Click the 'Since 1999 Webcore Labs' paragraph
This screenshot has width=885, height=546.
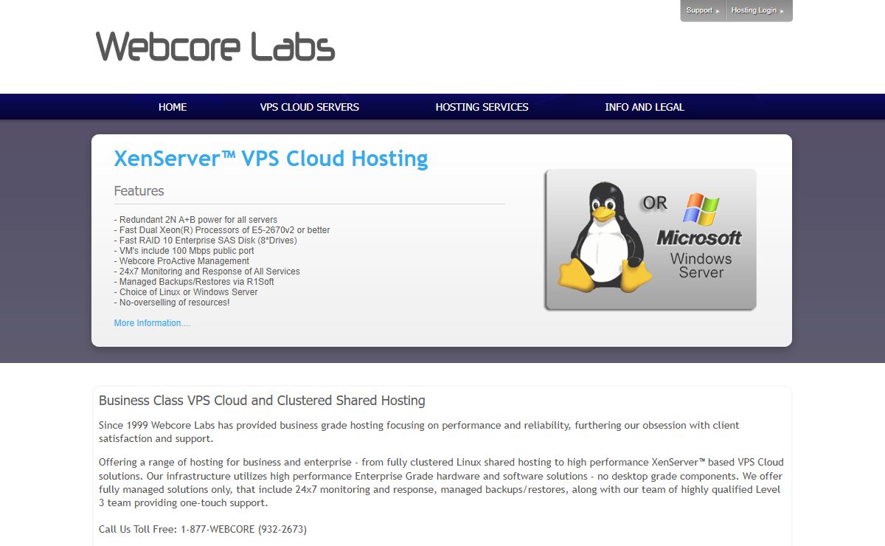coord(419,432)
